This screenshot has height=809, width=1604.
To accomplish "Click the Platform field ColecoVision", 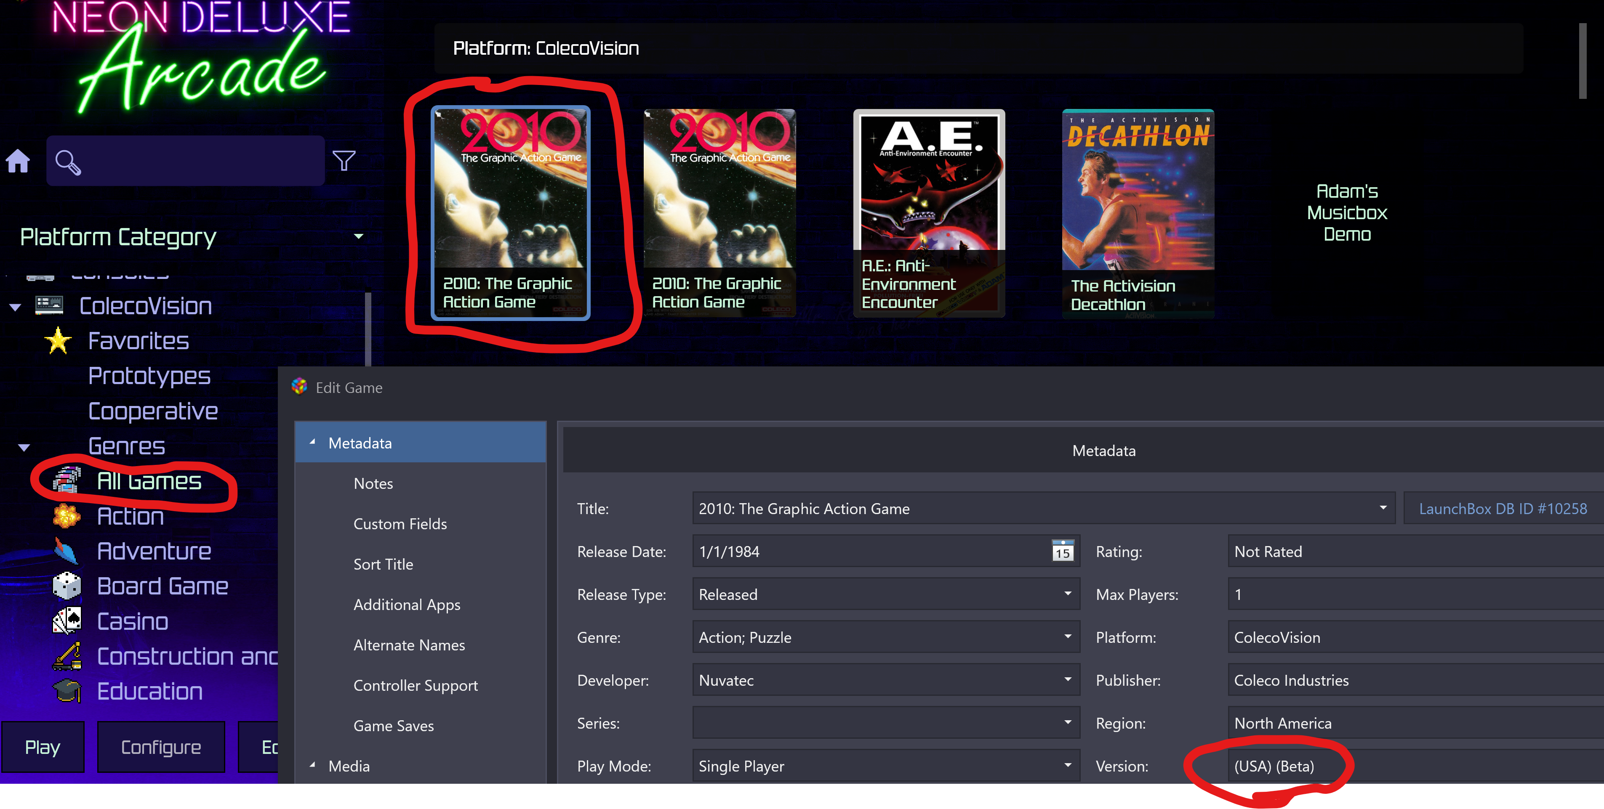I will (x=1415, y=637).
